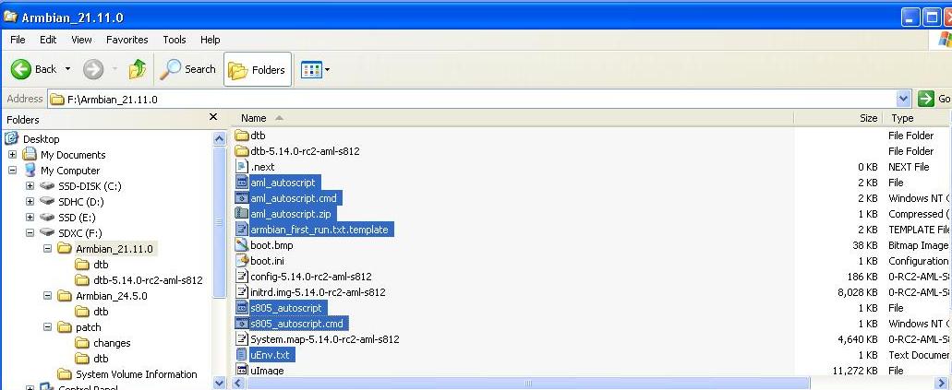
Task: Open the File menu
Action: pos(18,40)
